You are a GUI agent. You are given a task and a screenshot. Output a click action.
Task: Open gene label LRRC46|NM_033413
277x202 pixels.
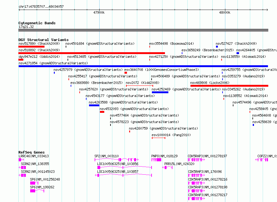(x=34, y=156)
